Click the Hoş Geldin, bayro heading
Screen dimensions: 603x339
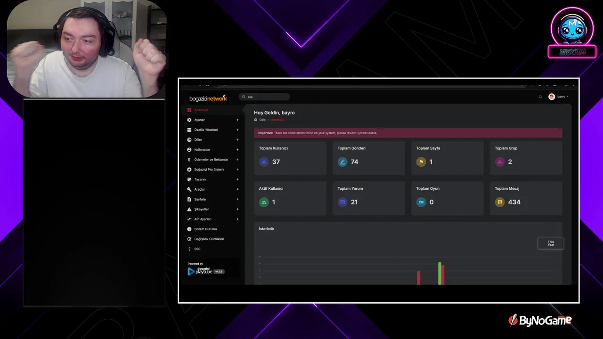[x=274, y=113]
